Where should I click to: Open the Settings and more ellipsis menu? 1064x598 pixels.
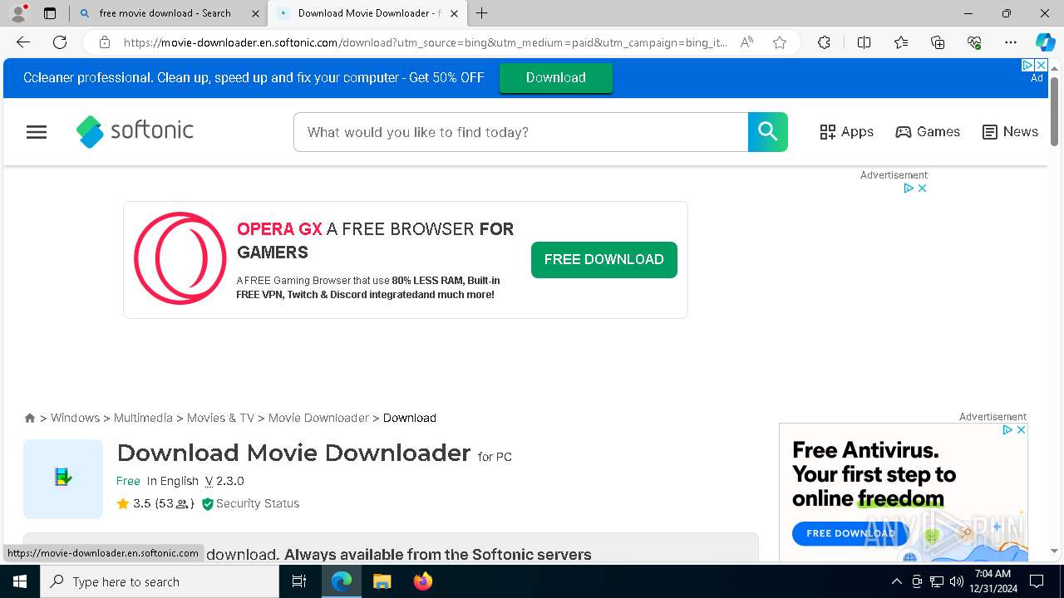1011,42
